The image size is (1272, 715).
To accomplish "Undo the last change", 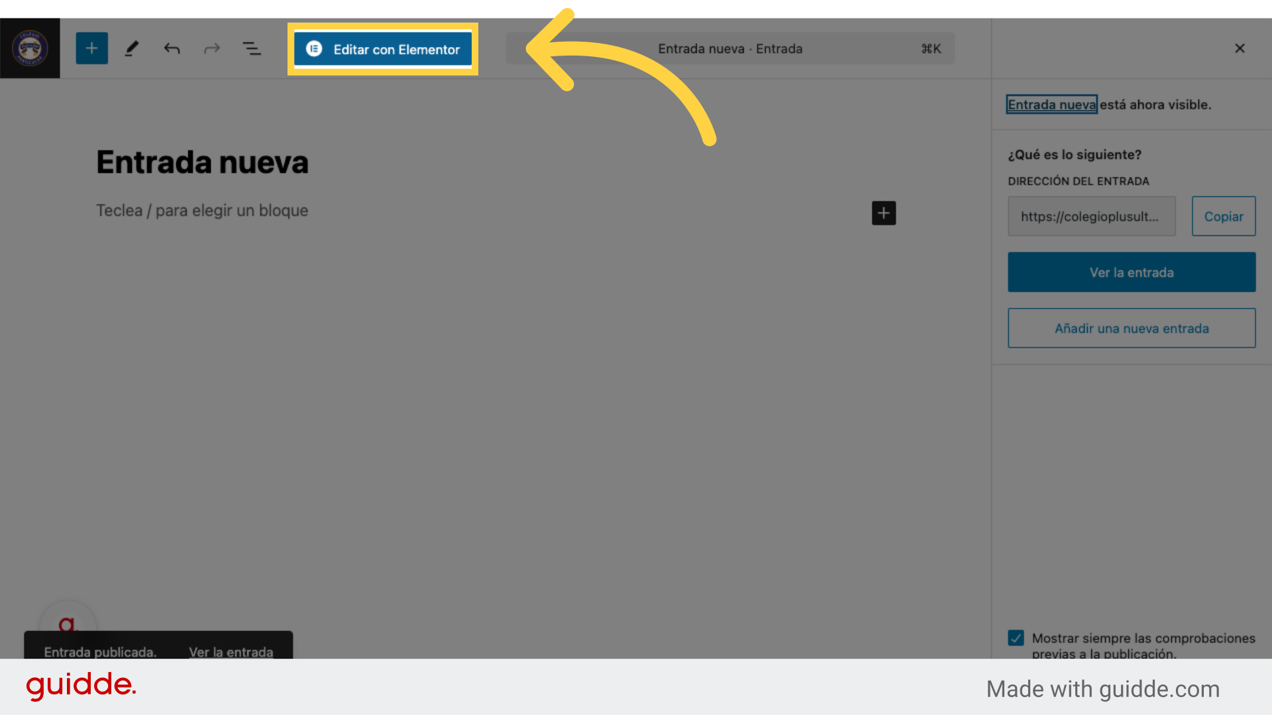I will coord(172,48).
